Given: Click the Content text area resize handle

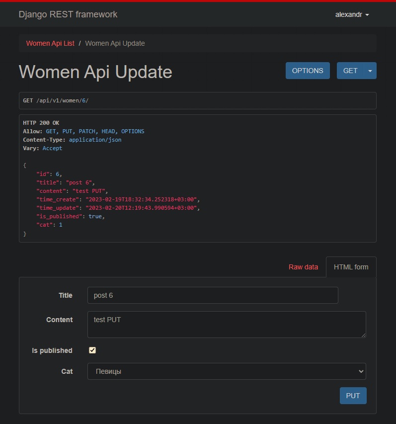Looking at the screenshot, I should click(x=363, y=336).
